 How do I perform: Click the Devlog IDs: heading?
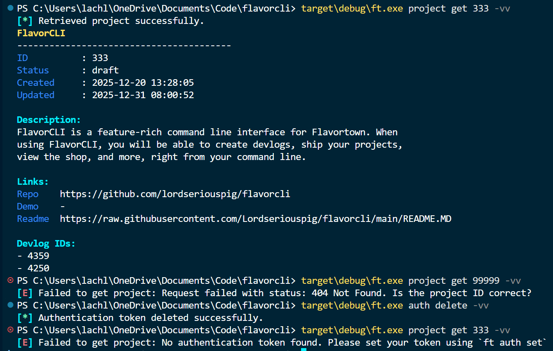point(46,244)
